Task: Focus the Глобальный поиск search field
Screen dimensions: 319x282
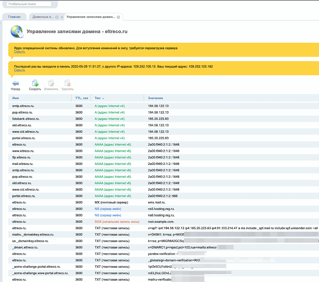Action: 29,4
